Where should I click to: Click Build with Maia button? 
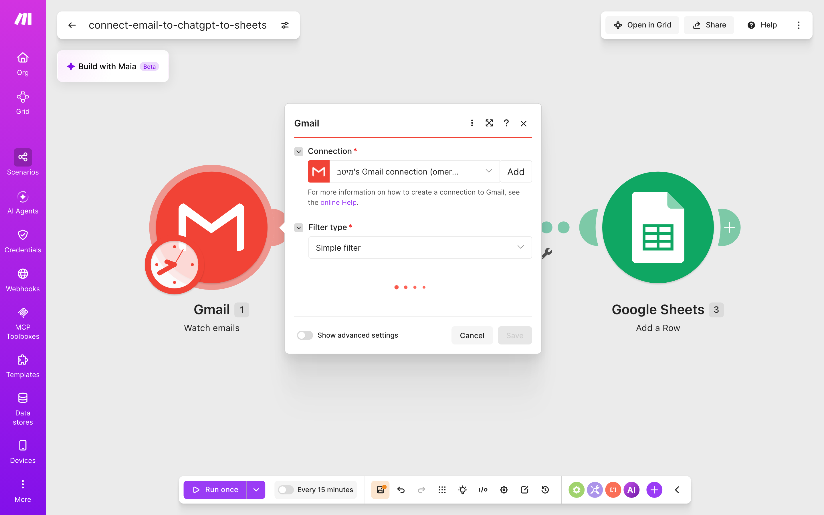113,66
